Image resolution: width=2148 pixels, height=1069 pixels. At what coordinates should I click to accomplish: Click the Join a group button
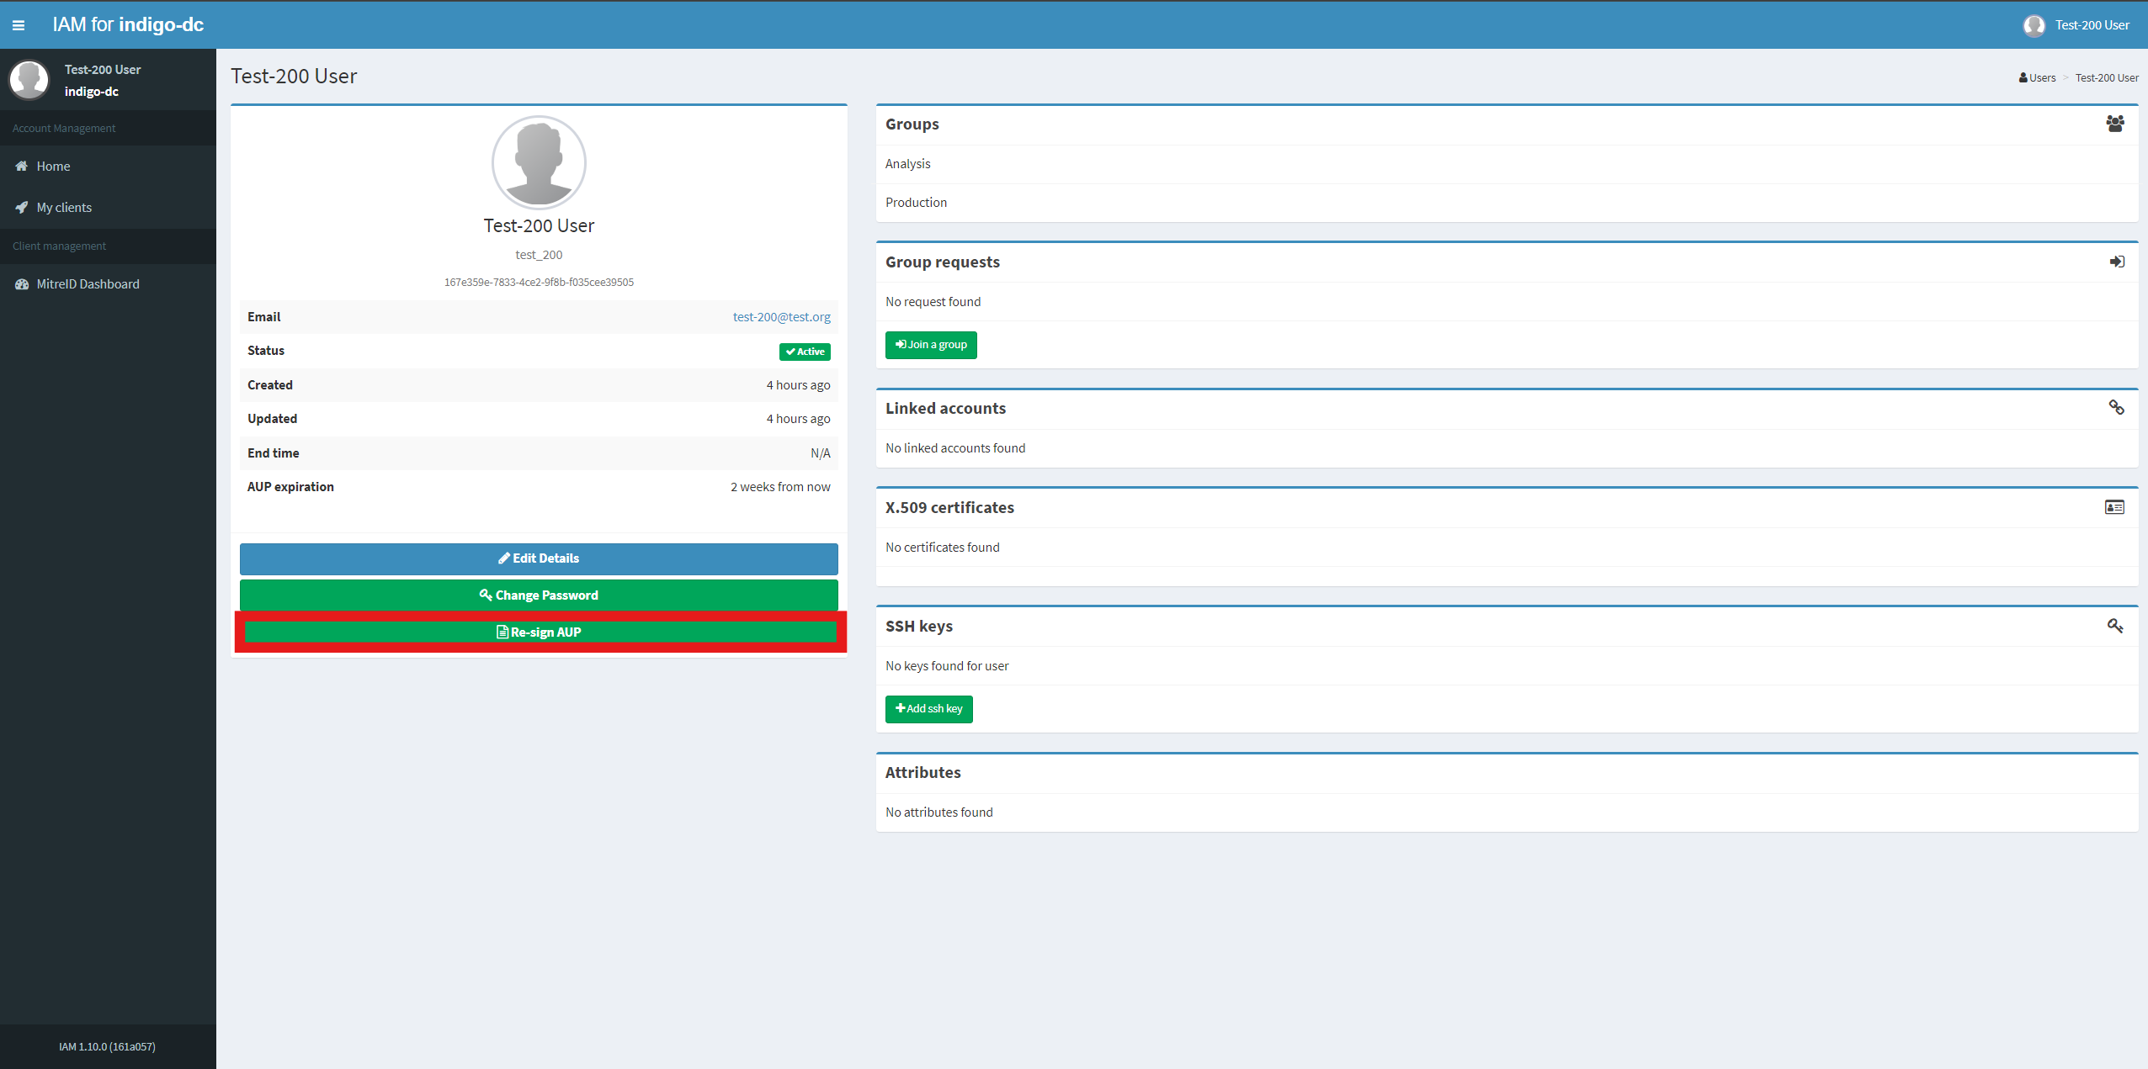click(930, 345)
